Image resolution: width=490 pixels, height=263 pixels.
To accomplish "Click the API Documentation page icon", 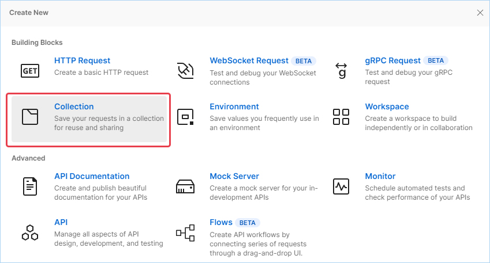I will tap(30, 186).
